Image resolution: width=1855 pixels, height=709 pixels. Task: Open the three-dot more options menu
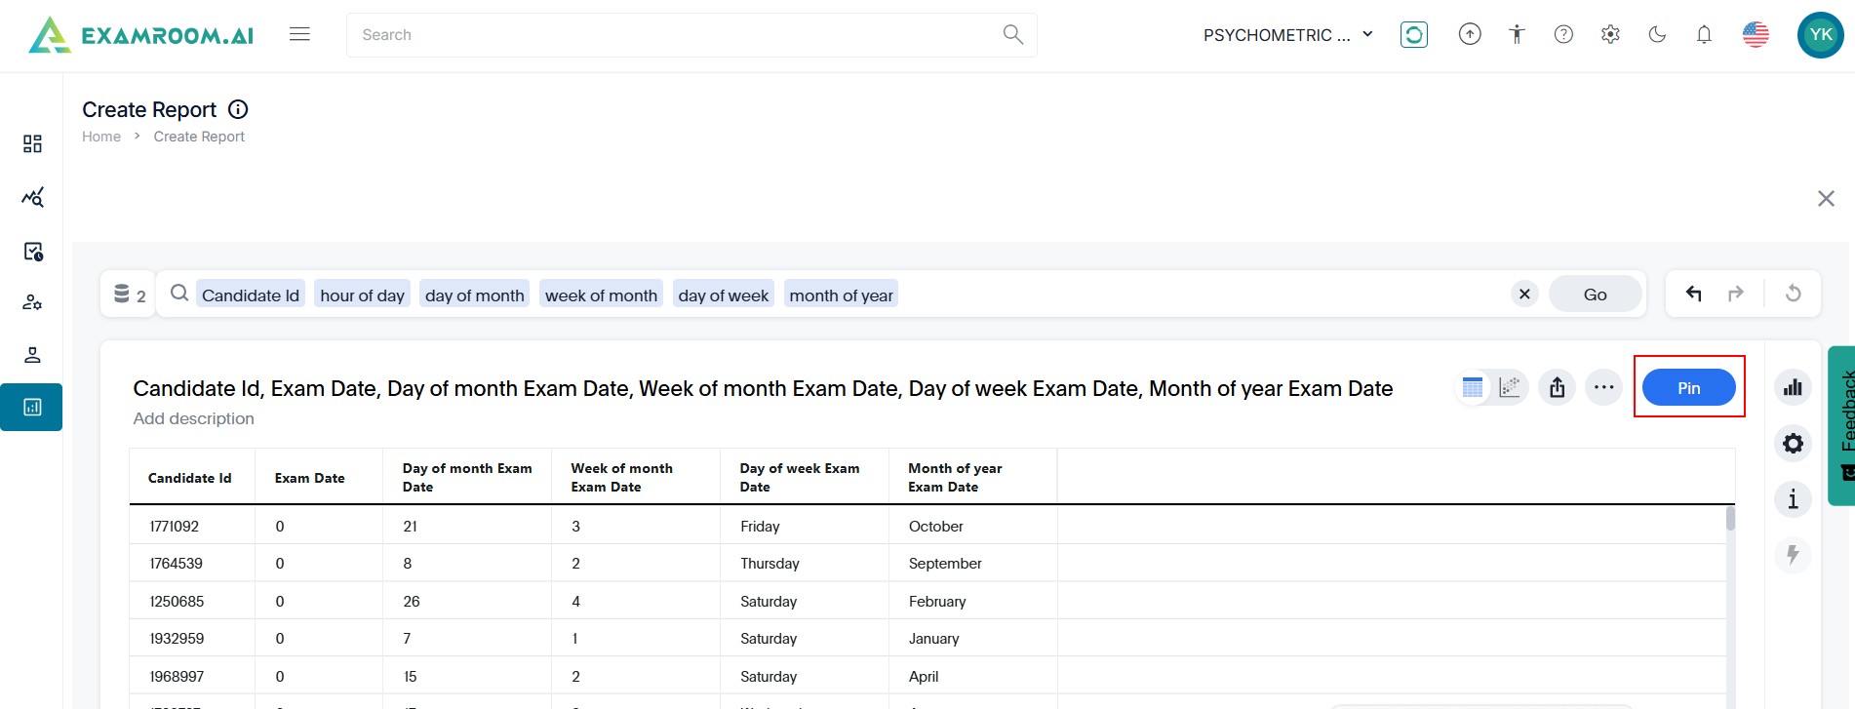1603,388
